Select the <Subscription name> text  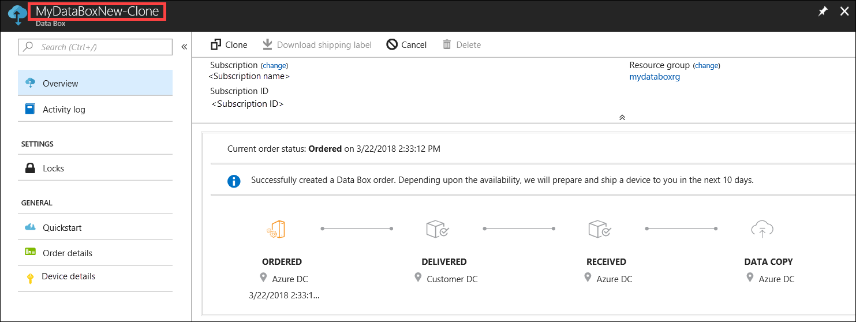(249, 76)
